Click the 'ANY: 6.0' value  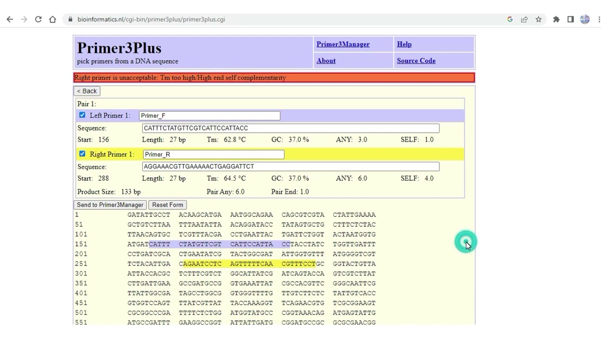(351, 178)
